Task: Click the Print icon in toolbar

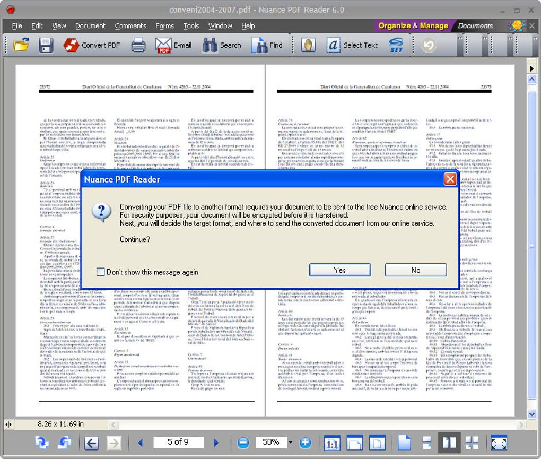Action: [x=138, y=45]
